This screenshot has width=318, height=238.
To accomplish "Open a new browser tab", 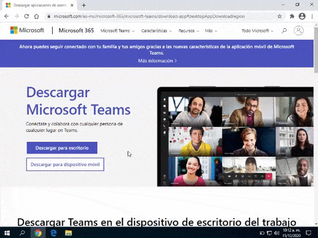I will (x=84, y=5).
